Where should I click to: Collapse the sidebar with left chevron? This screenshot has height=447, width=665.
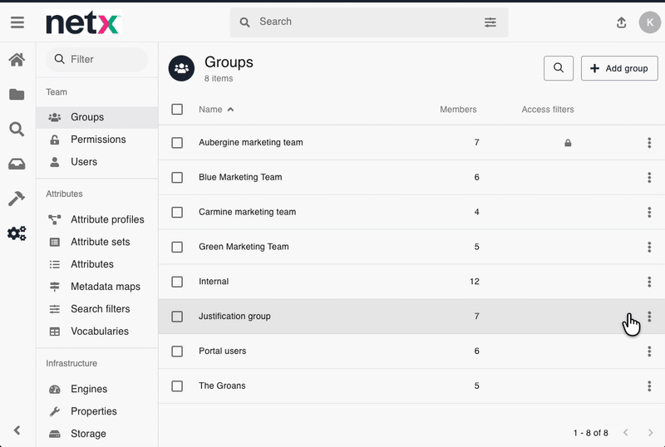(17, 430)
